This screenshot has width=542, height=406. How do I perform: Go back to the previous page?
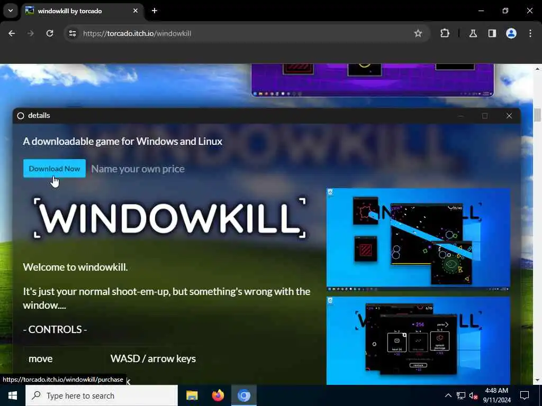12,33
